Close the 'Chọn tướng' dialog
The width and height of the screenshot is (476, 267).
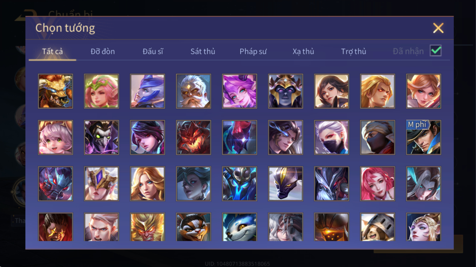coord(438,28)
